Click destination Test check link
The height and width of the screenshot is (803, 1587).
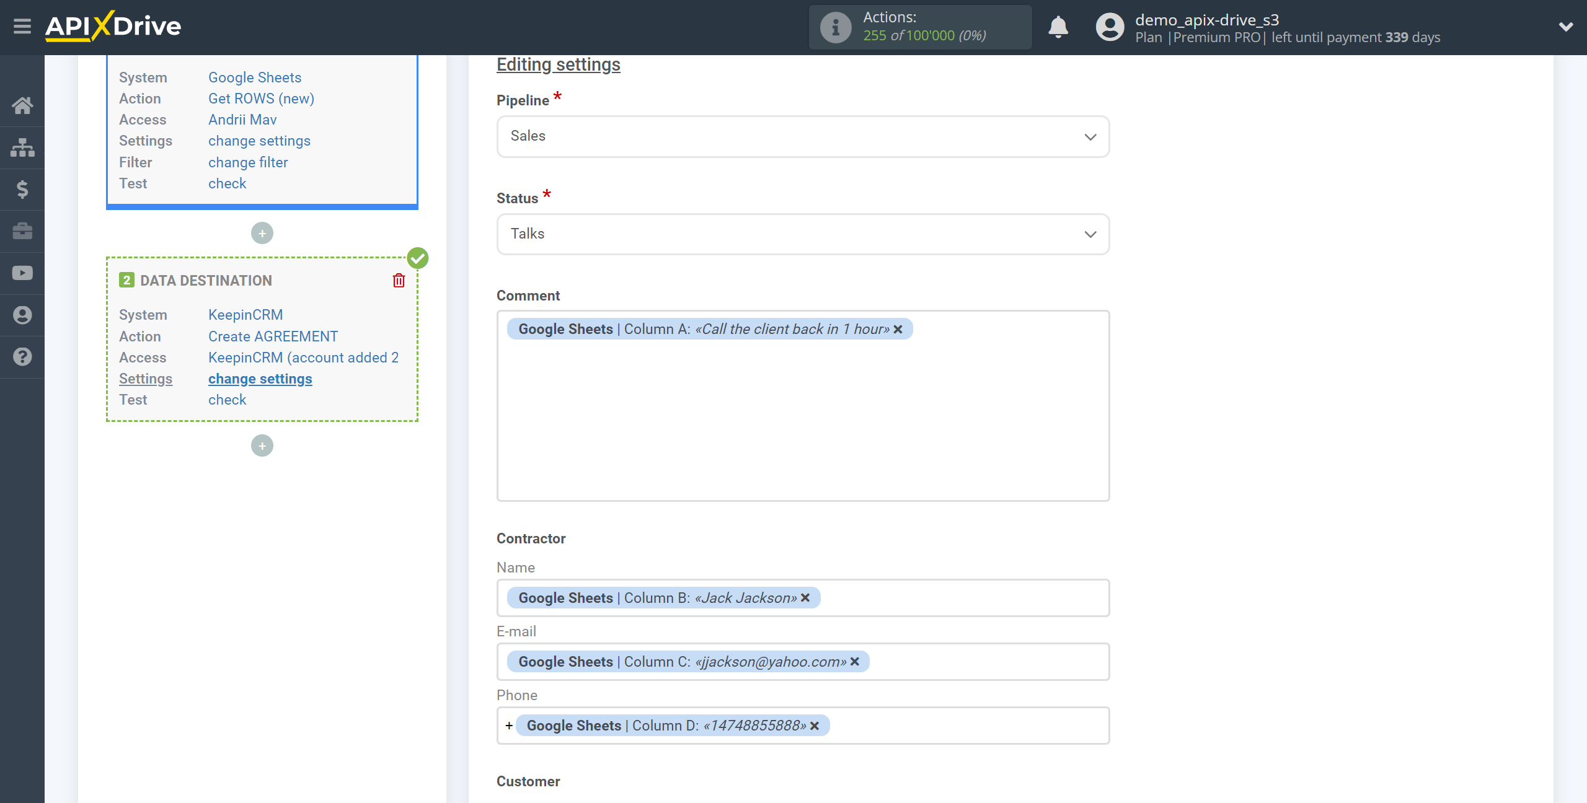(227, 400)
